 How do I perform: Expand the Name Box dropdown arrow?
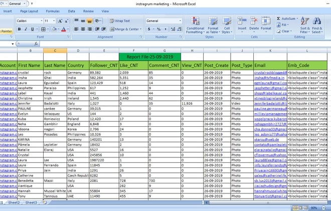click(13, 44)
